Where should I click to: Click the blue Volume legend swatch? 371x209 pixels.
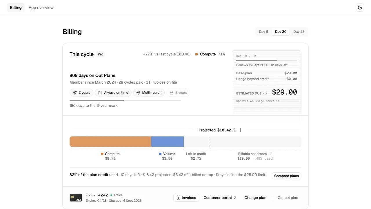point(160,154)
